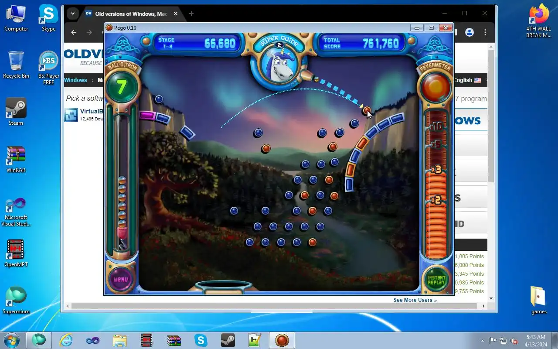
Task: Click the muted volume tray icon
Action: point(514,341)
